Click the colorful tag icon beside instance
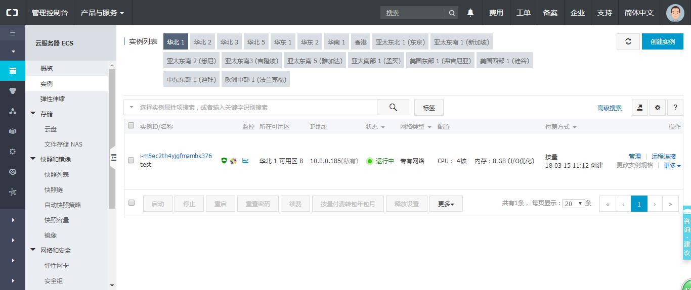The width and height of the screenshot is (691, 290). (233, 161)
